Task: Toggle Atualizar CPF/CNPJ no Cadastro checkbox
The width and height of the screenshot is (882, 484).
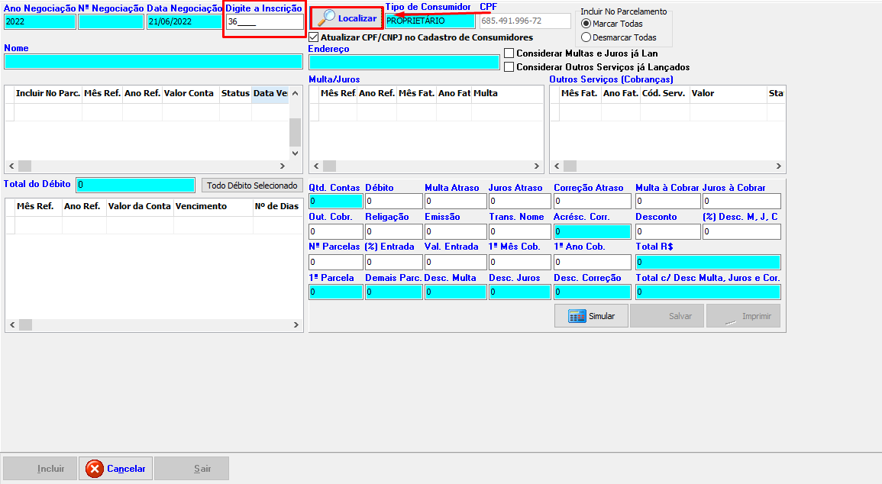Action: point(314,37)
